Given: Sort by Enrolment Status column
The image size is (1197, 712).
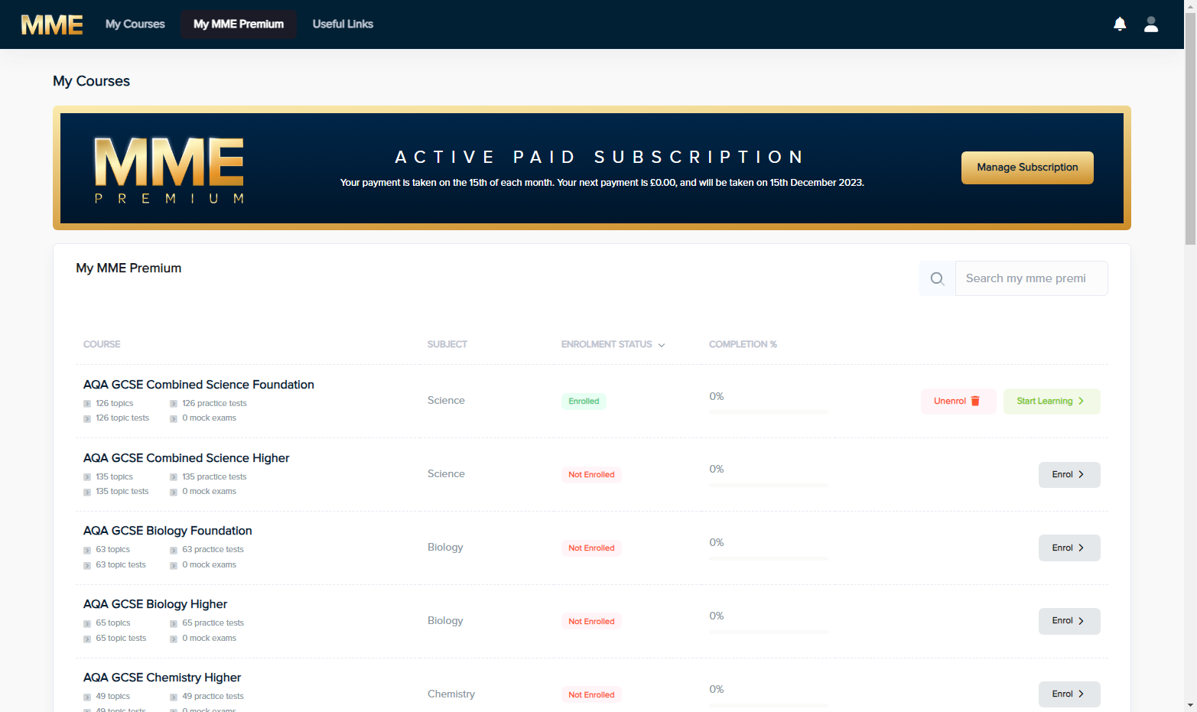Looking at the screenshot, I should [x=613, y=344].
